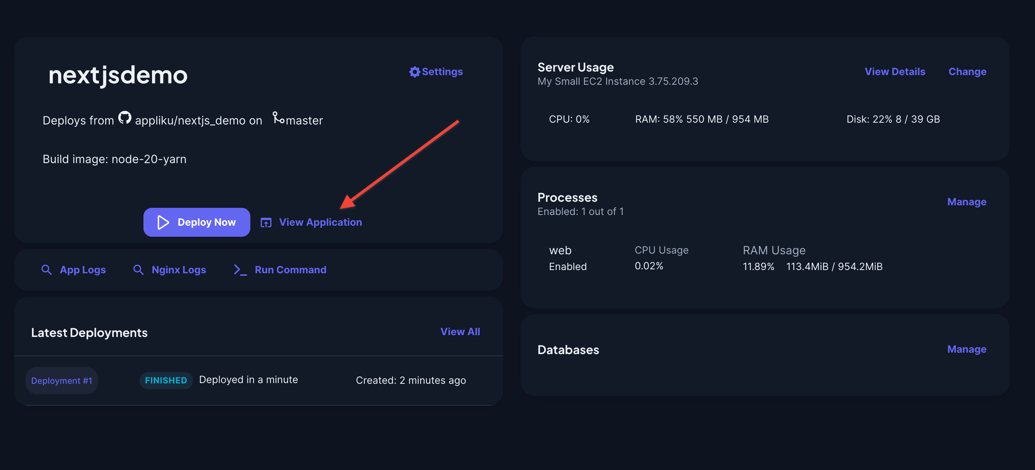Manage Databases link

pos(967,349)
